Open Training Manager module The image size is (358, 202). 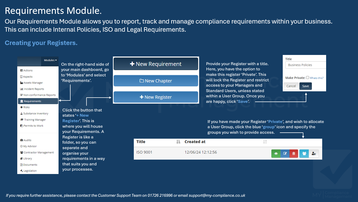[34, 120]
